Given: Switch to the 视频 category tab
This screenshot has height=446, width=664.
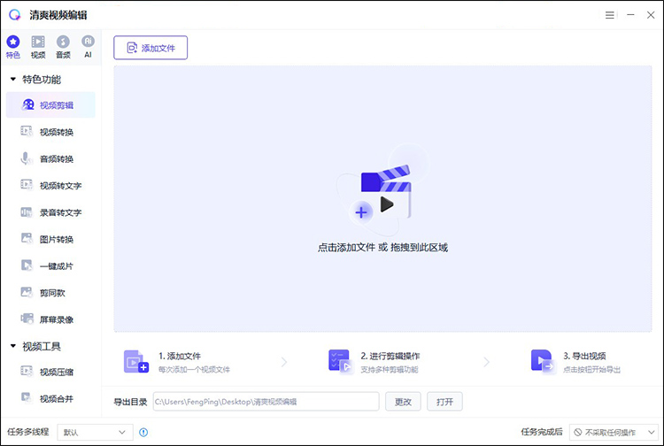Looking at the screenshot, I should pos(38,47).
